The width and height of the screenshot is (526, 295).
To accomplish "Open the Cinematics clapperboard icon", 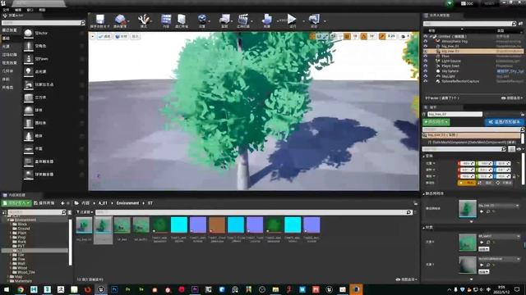I will (x=243, y=19).
